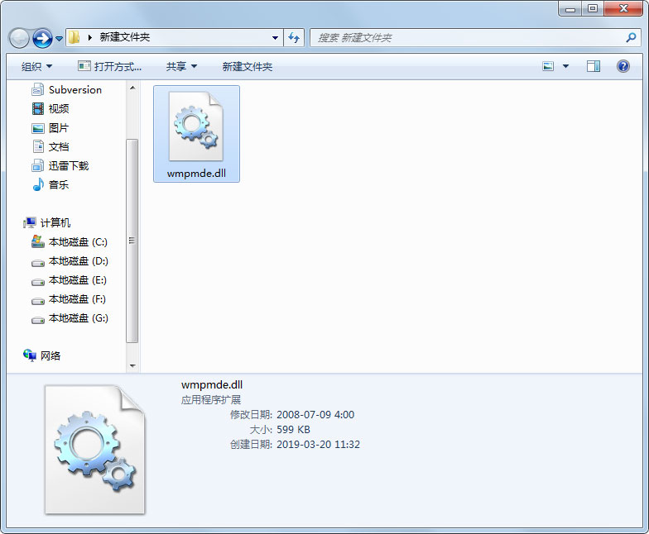The height and width of the screenshot is (534, 649).
Task: Open 本地磁盘 (F:)
Action: (77, 299)
